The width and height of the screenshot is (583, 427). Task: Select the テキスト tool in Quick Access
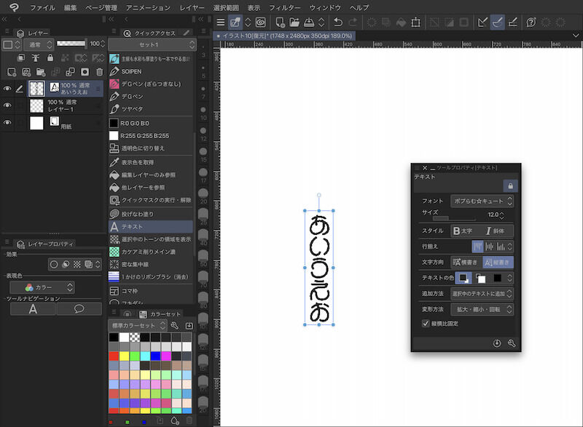point(151,227)
